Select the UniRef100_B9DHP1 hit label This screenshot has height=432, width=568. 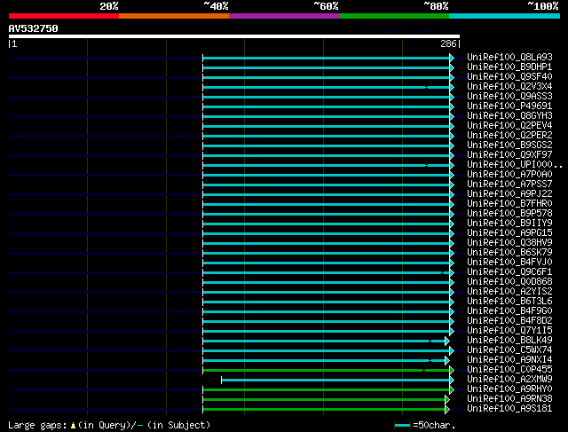509,67
